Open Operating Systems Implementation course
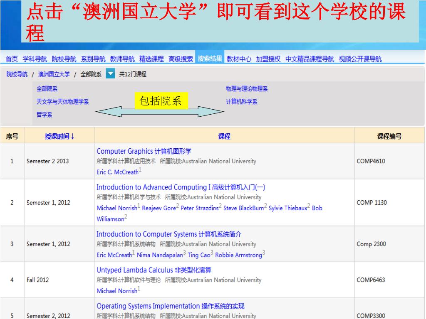 click(x=170, y=306)
